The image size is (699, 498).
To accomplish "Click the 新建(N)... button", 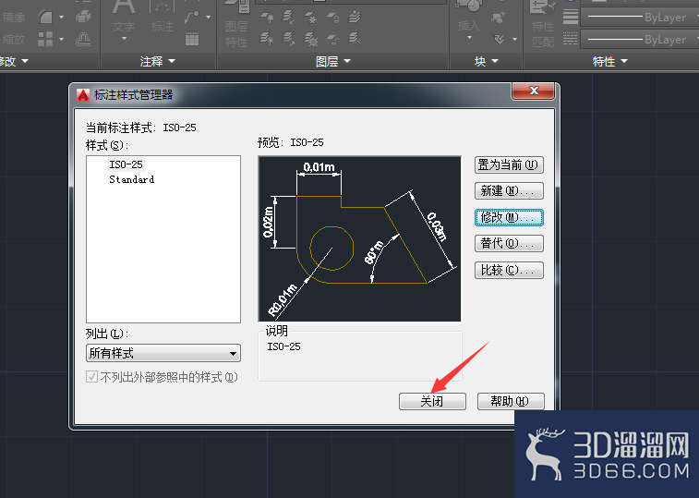I will [x=509, y=191].
